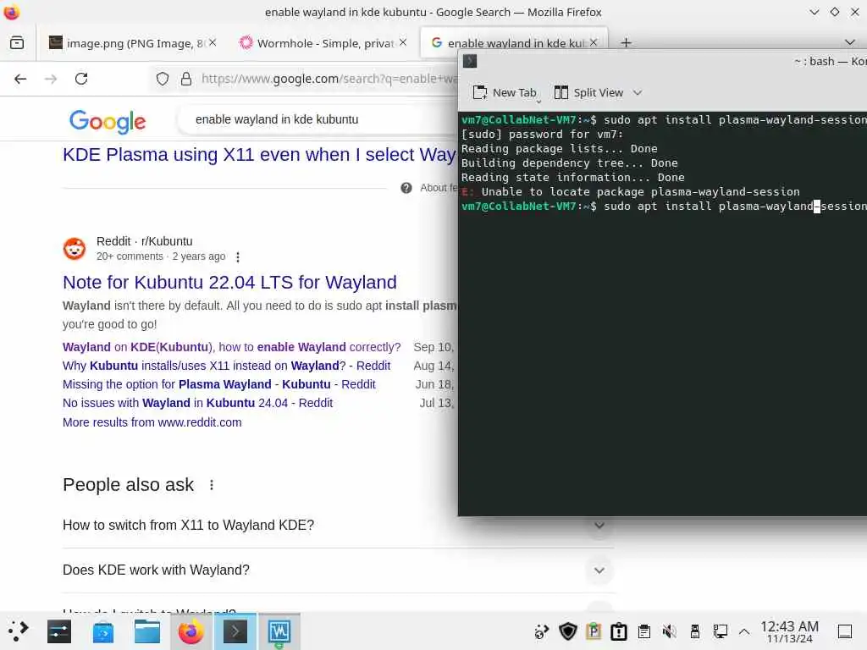Open Missing the option for Plasma Wayland

click(x=219, y=385)
